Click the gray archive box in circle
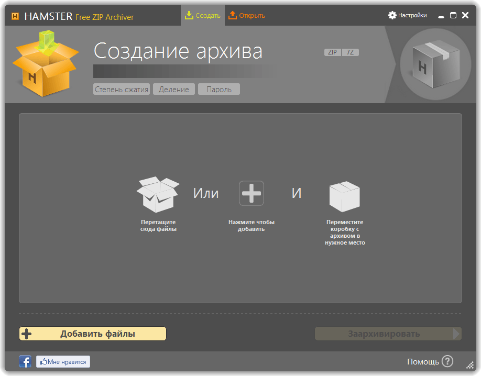 tap(435, 64)
